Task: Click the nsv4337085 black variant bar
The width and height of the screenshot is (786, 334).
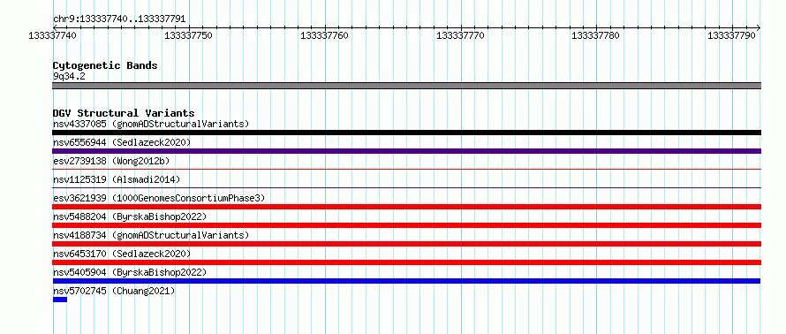Action: tap(406, 133)
